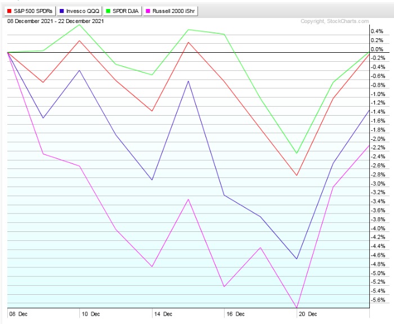Click the green SPDR DJIA color swatch
This screenshot has height=324, width=394.
(x=108, y=11)
